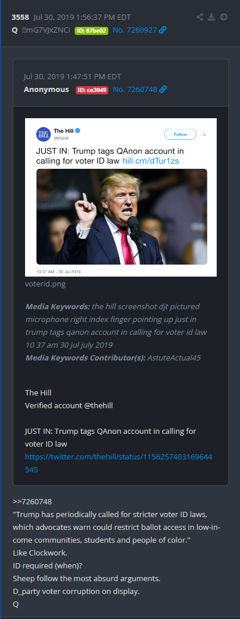Viewport: 240px width, 619px height.
Task: Click chain link icon beside No. 7260927
Action: coord(163,30)
